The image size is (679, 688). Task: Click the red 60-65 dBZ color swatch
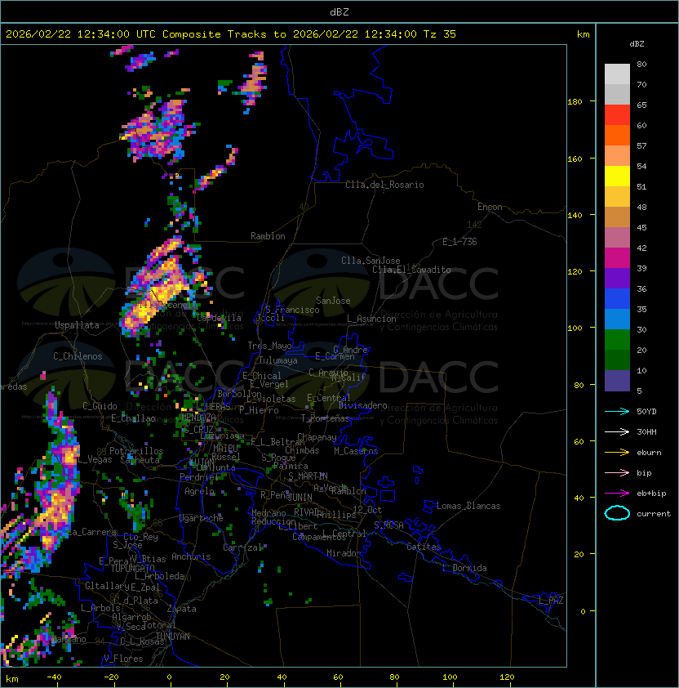coord(617,115)
